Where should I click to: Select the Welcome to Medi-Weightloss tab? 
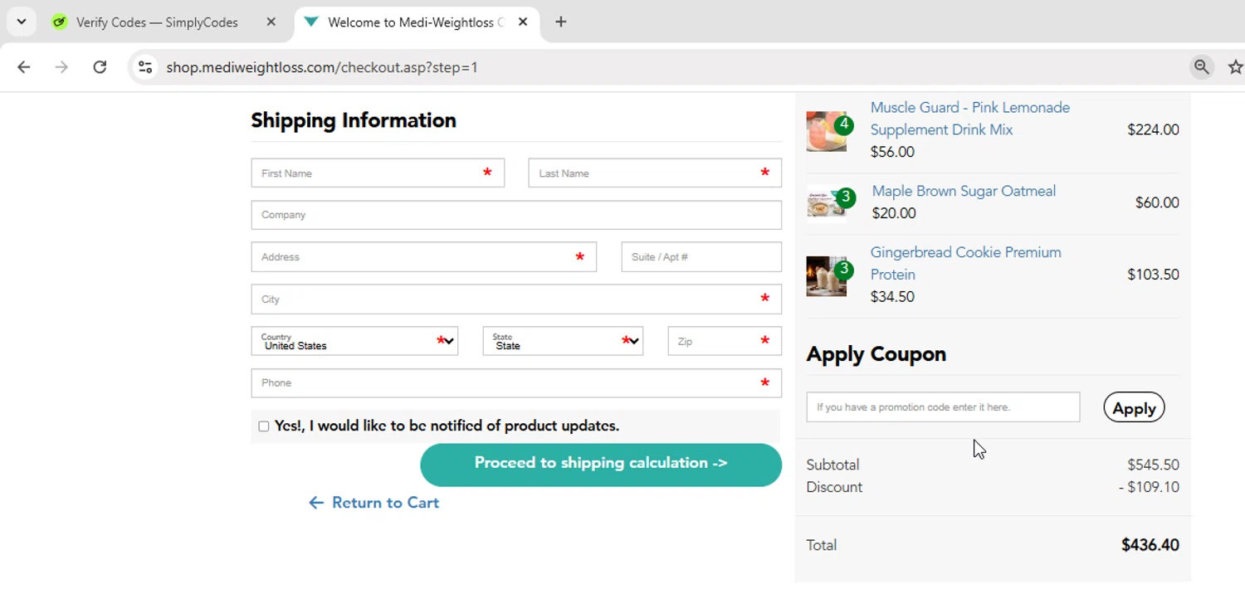point(417,22)
